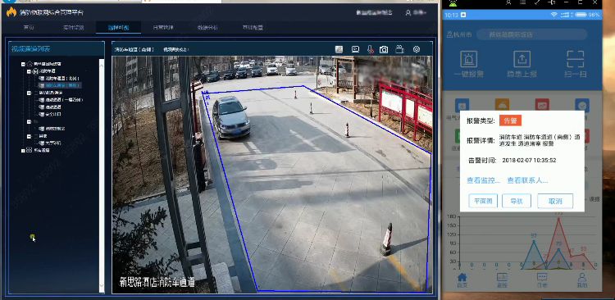
Task: Tap 我的 profile icon in phone bottom bar
Action: pyautogui.click(x=582, y=280)
